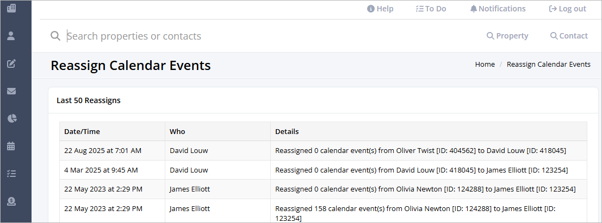This screenshot has height=223, width=602.
Task: Select the Property search filter
Action: (x=507, y=36)
